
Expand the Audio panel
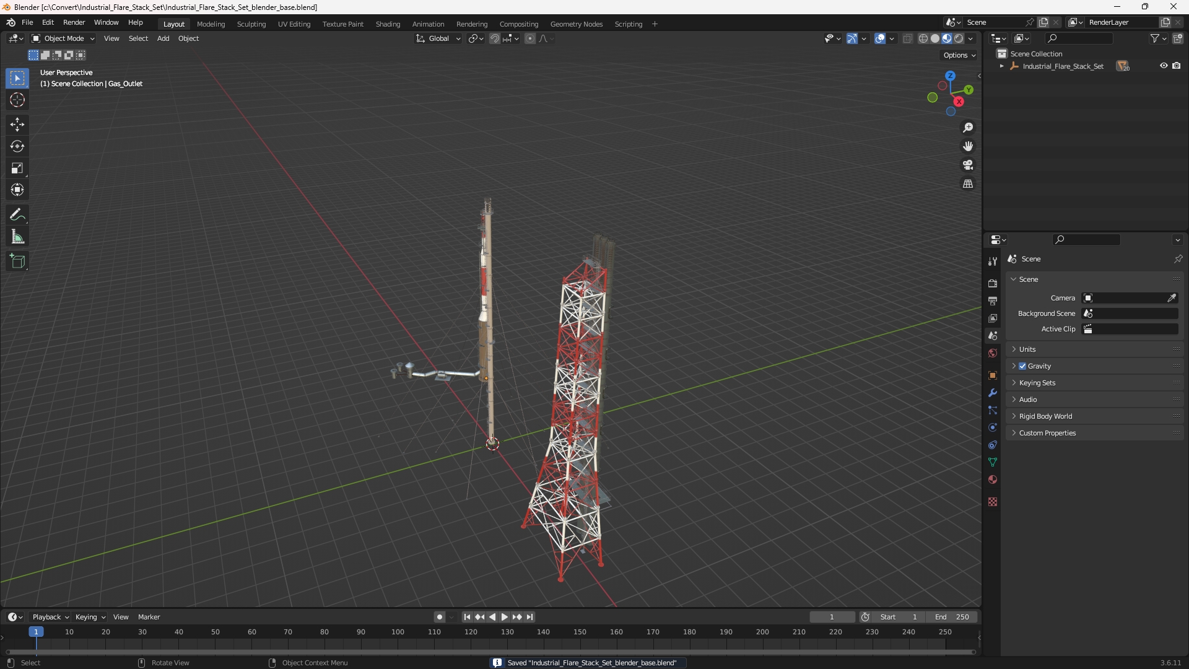1028,400
